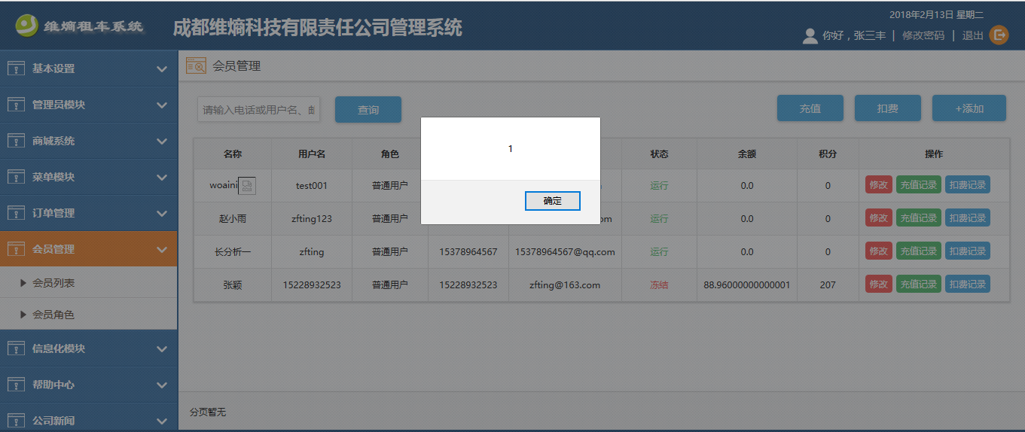Viewport: 1025px width, 432px height.
Task: Click the 基本设置 sidebar icon
Action: pos(16,68)
